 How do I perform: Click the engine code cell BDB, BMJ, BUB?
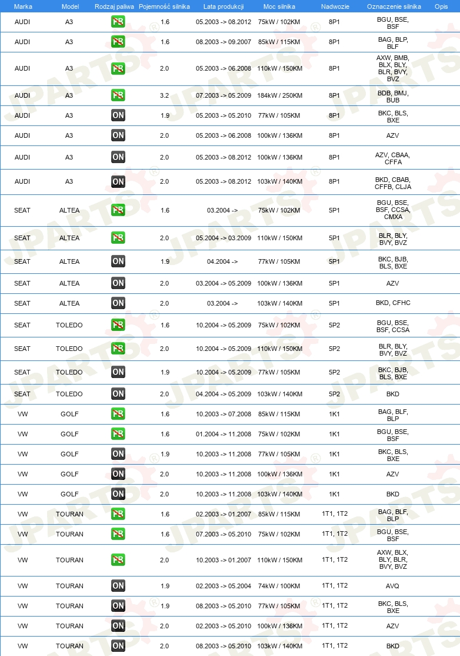click(393, 97)
